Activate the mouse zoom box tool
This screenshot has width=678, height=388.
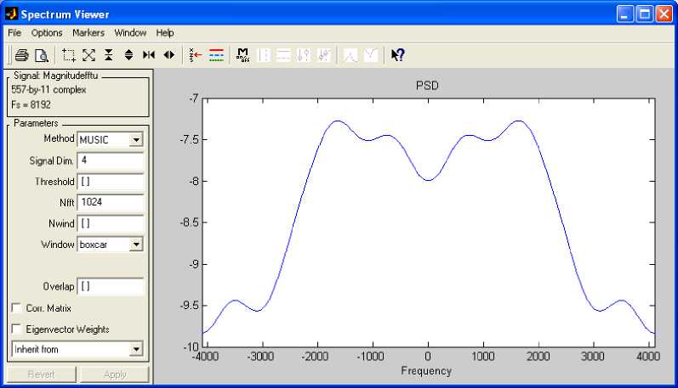coord(69,55)
